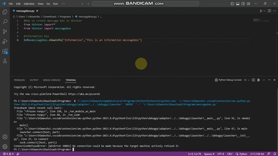
Task: Select Python Debug Console terminal label
Action: coord(228,80)
